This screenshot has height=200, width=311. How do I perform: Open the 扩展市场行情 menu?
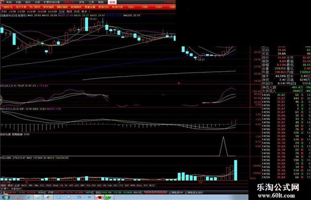52,2
